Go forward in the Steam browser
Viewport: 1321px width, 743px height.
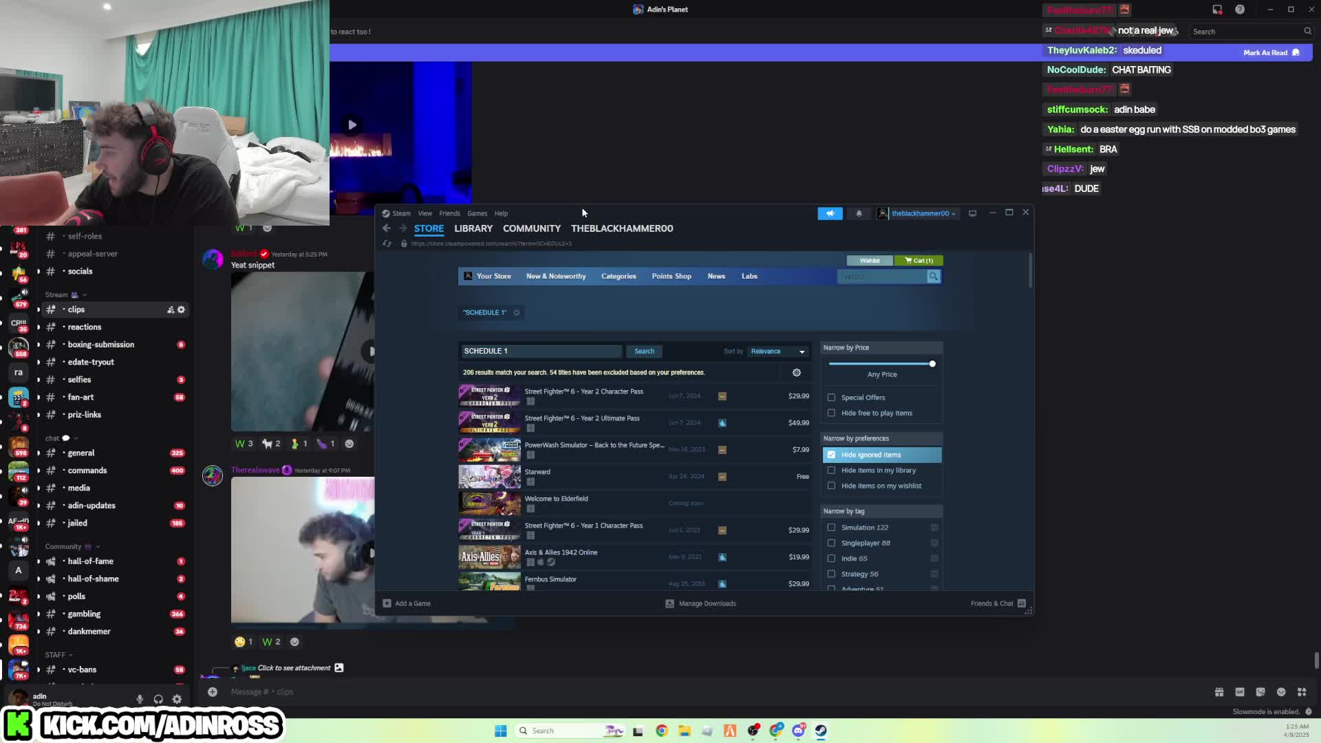pos(402,228)
